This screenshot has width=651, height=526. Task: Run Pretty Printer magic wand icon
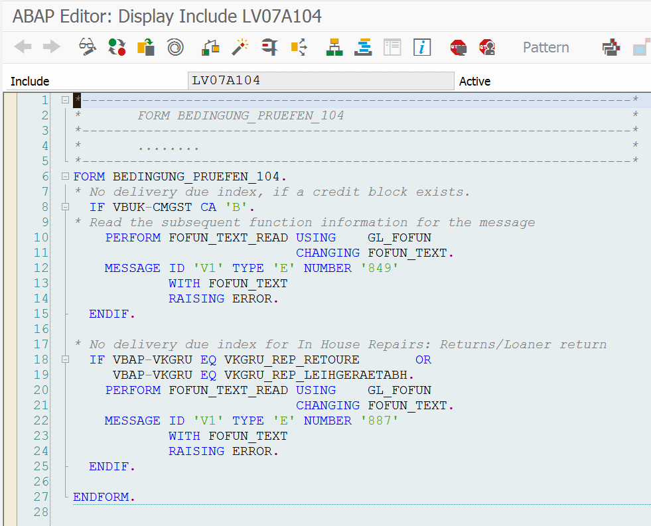tap(240, 47)
